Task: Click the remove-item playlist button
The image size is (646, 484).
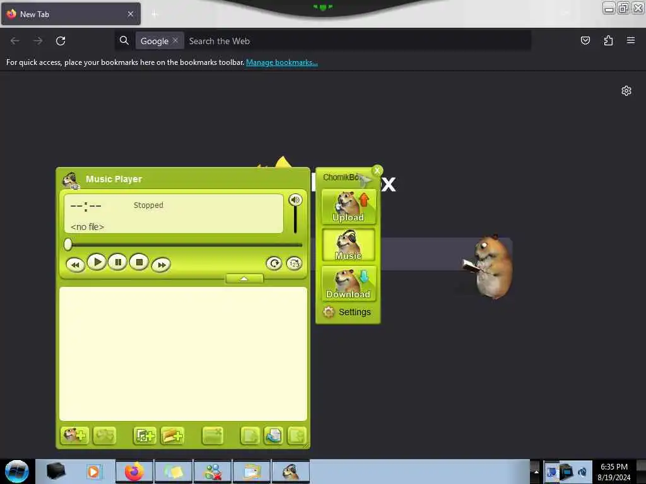Action: [x=213, y=435]
